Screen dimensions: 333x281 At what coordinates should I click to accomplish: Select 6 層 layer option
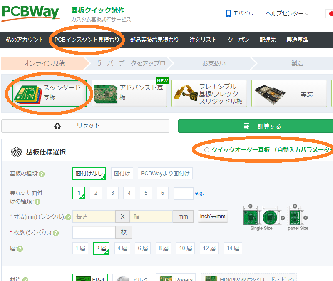click(x=143, y=248)
